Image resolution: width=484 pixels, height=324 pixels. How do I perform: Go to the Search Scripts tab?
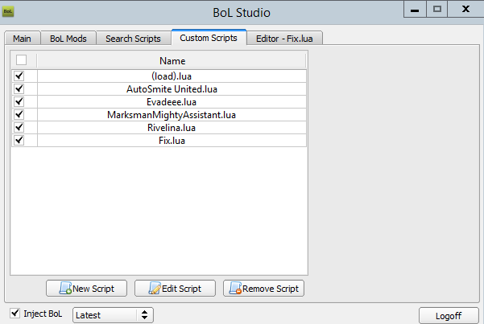pyautogui.click(x=134, y=39)
